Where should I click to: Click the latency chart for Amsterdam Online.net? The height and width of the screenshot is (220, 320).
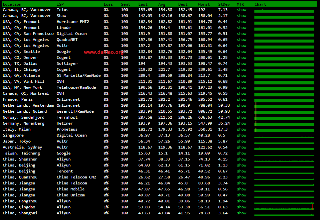click(284, 106)
